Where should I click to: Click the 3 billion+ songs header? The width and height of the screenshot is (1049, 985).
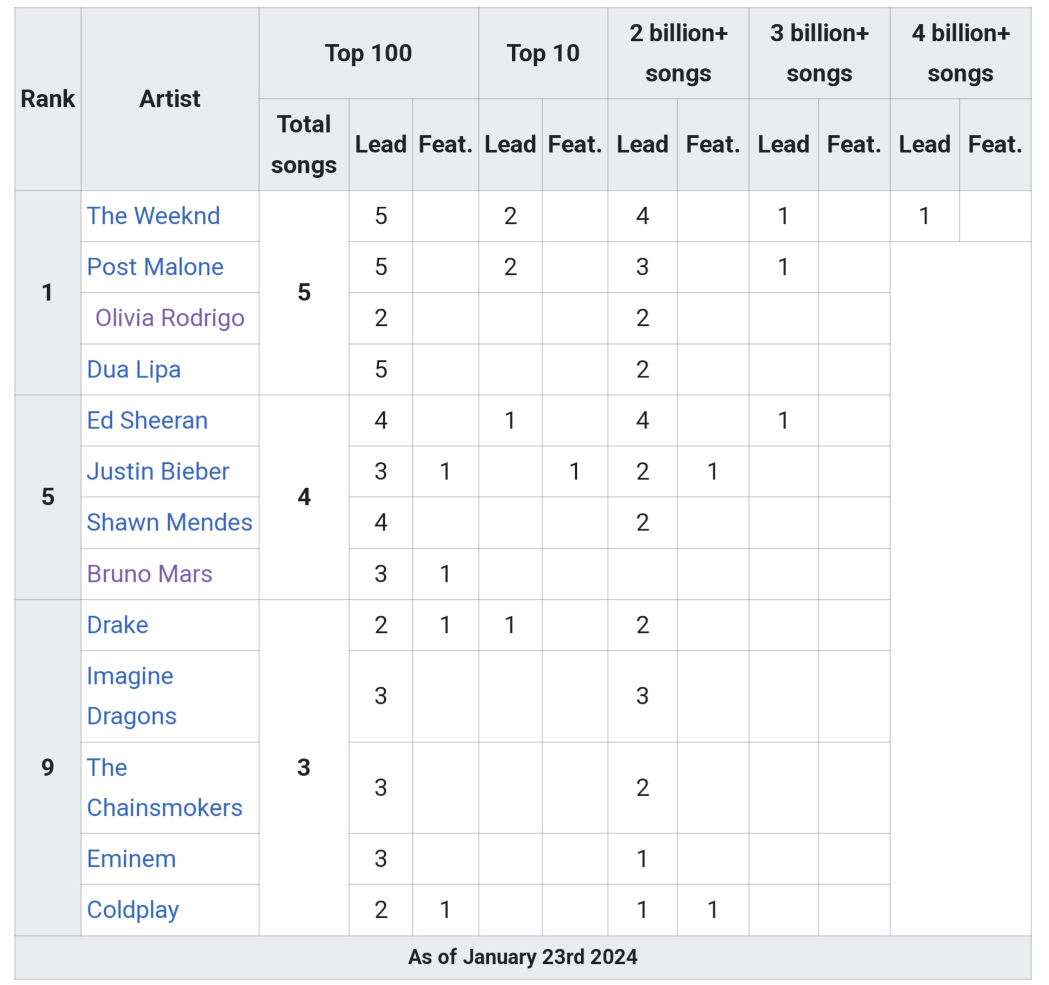tap(819, 53)
